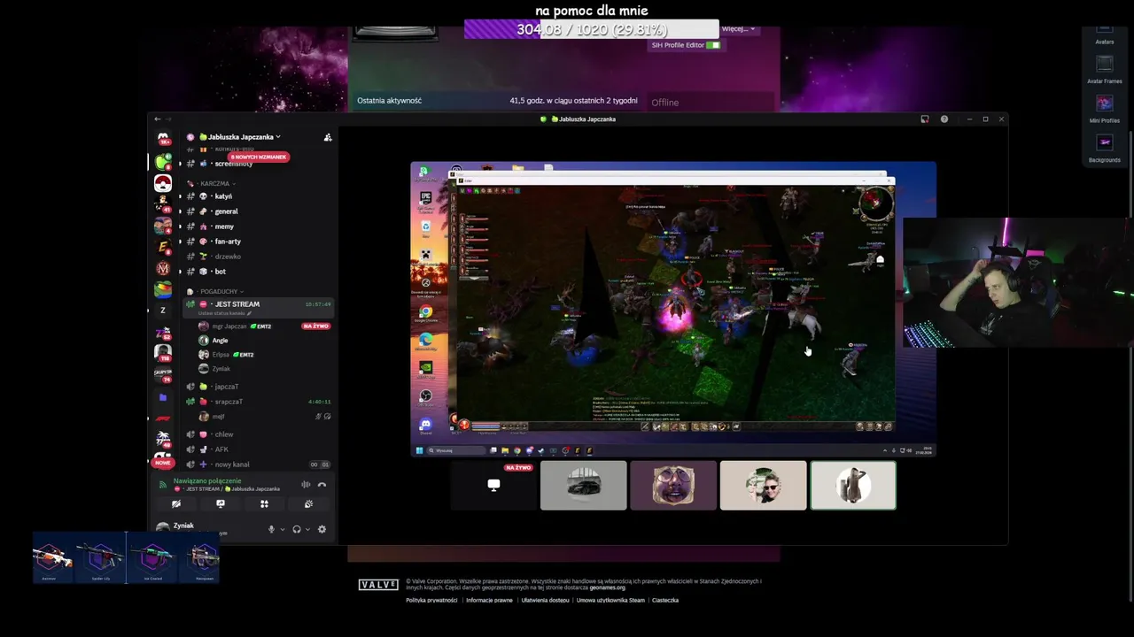Click the connection signal status icon
The height and width of the screenshot is (637, 1134).
[x=162, y=484]
